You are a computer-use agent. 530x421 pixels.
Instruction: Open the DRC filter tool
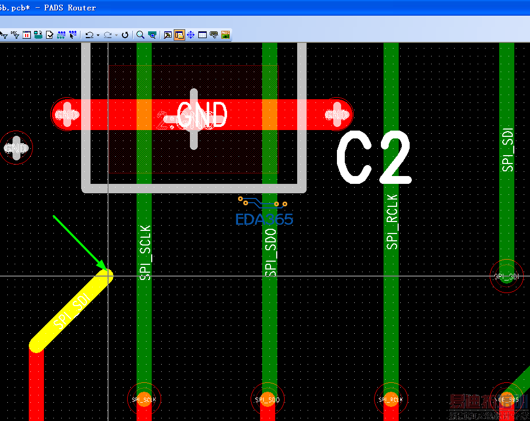pyautogui.click(x=15, y=35)
